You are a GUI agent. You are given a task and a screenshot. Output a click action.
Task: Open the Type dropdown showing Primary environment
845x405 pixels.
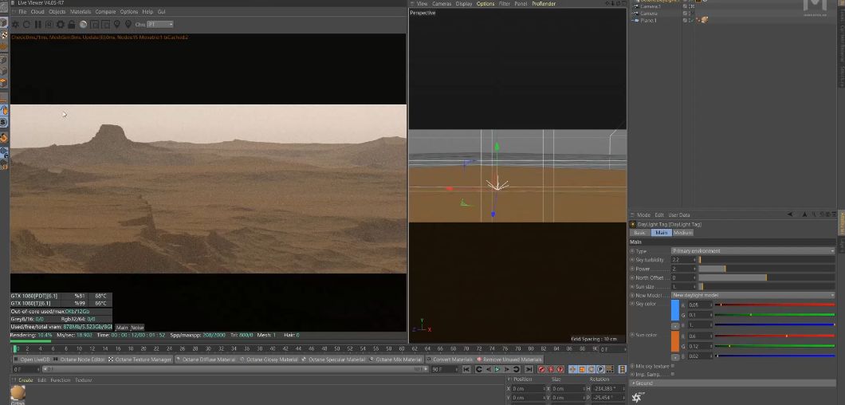pos(752,250)
